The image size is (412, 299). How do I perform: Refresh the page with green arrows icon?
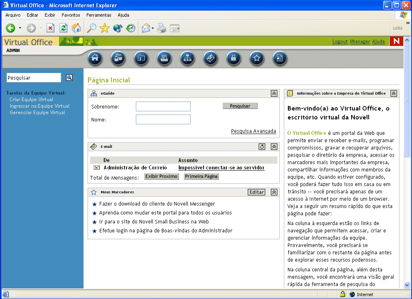tap(64, 28)
